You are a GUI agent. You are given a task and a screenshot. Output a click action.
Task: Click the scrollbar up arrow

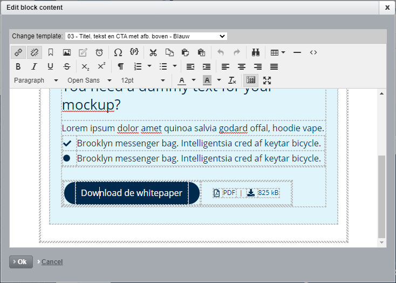click(381, 93)
